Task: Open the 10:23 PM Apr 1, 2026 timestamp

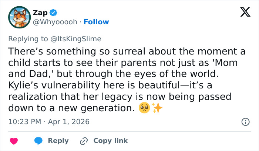Action: (48, 122)
